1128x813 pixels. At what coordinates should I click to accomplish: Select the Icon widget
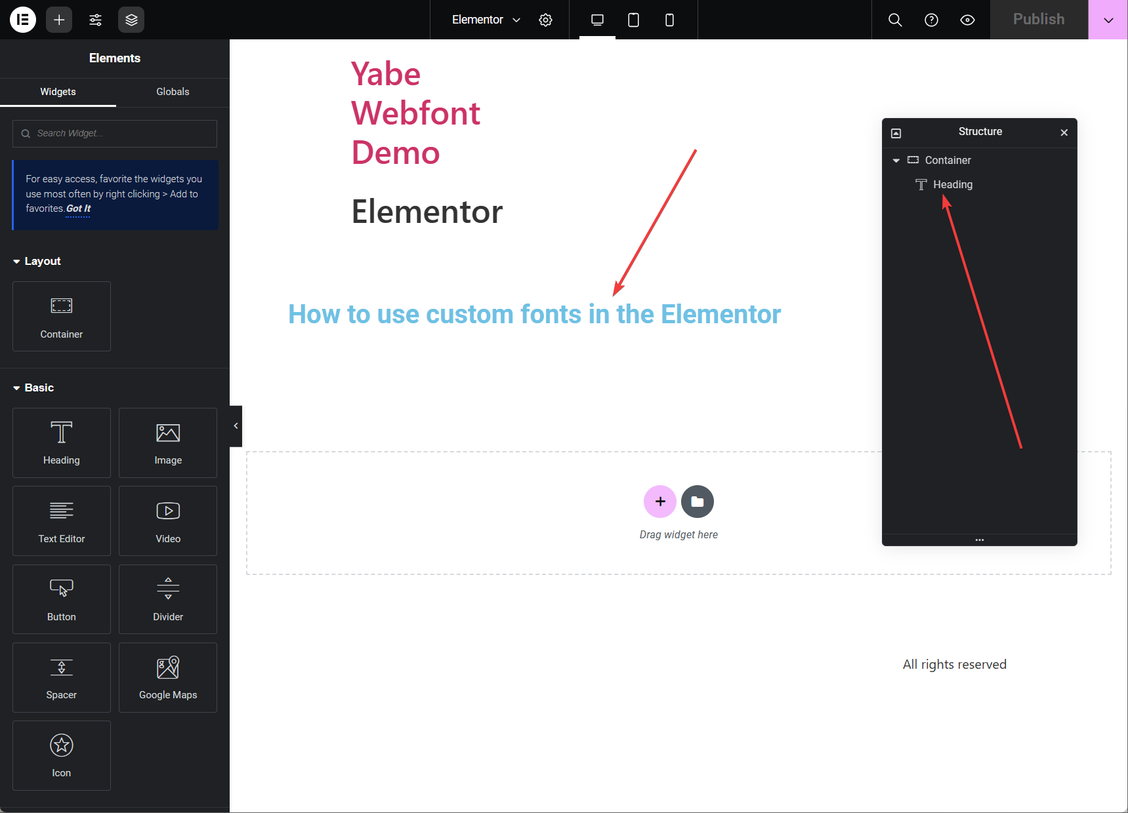pyautogui.click(x=62, y=755)
